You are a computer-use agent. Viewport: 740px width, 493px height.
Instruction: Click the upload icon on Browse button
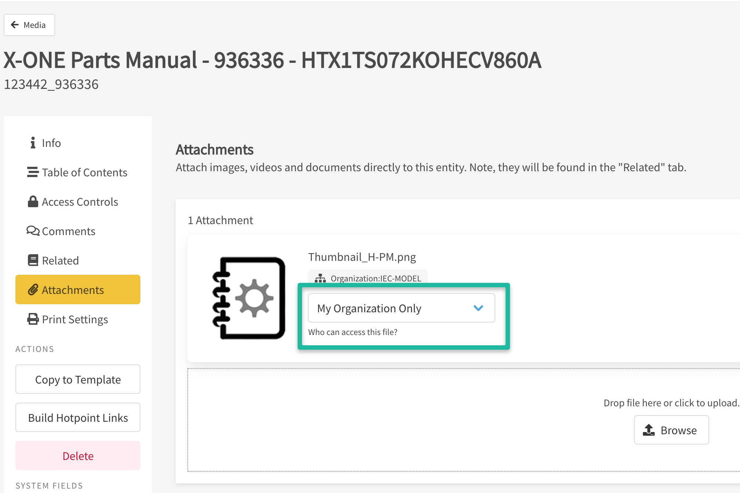coord(649,430)
